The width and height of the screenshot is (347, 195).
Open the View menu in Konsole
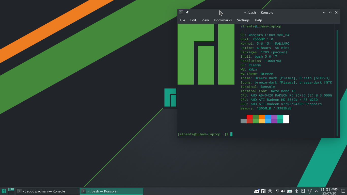205,20
